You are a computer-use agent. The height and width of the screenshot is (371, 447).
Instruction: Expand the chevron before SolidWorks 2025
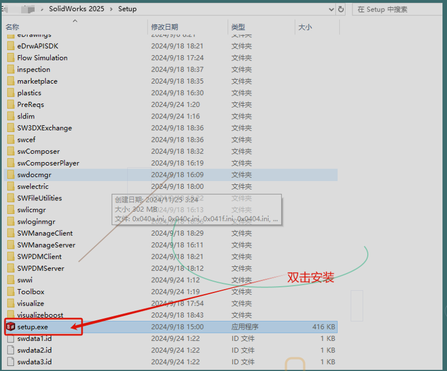tap(42, 9)
